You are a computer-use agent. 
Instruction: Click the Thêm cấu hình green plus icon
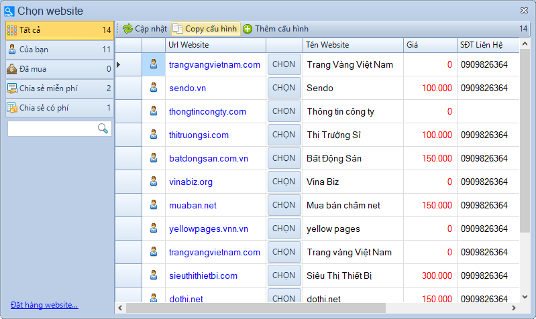(248, 29)
